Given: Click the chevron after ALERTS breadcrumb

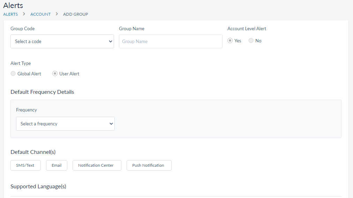Looking at the screenshot, I should [x=24, y=14].
